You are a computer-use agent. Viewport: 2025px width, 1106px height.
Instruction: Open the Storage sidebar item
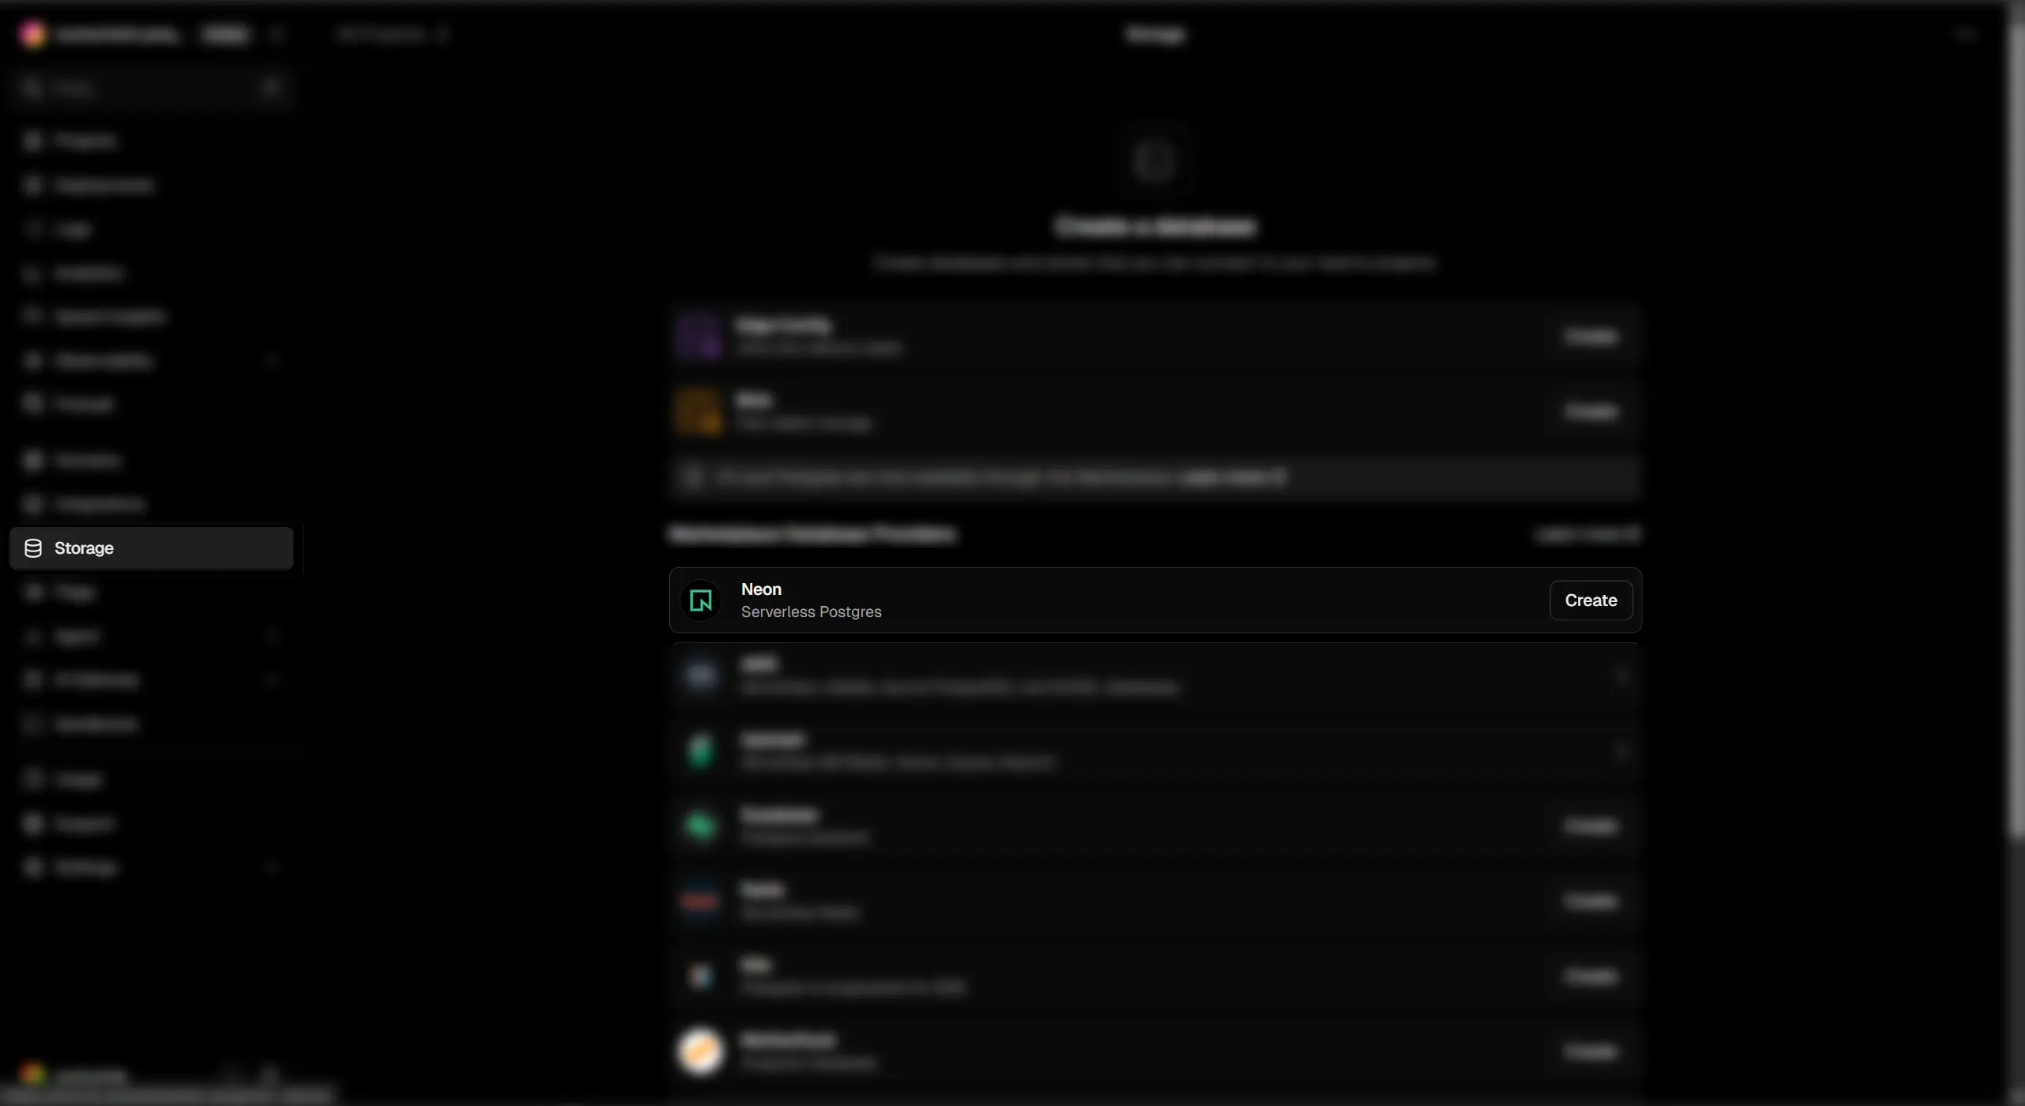click(151, 548)
